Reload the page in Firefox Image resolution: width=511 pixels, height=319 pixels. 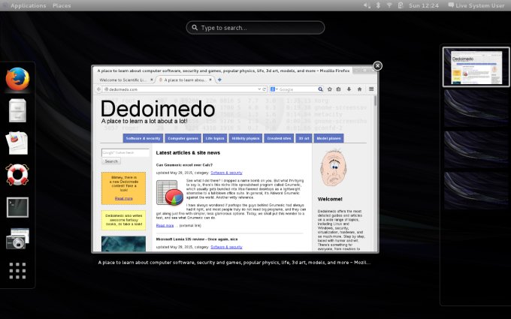265,89
